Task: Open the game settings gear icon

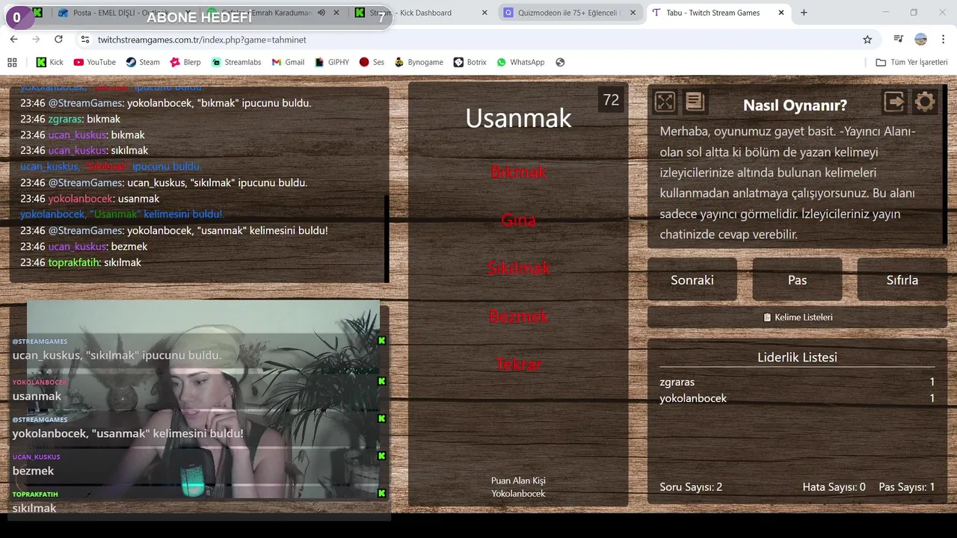Action: (925, 102)
